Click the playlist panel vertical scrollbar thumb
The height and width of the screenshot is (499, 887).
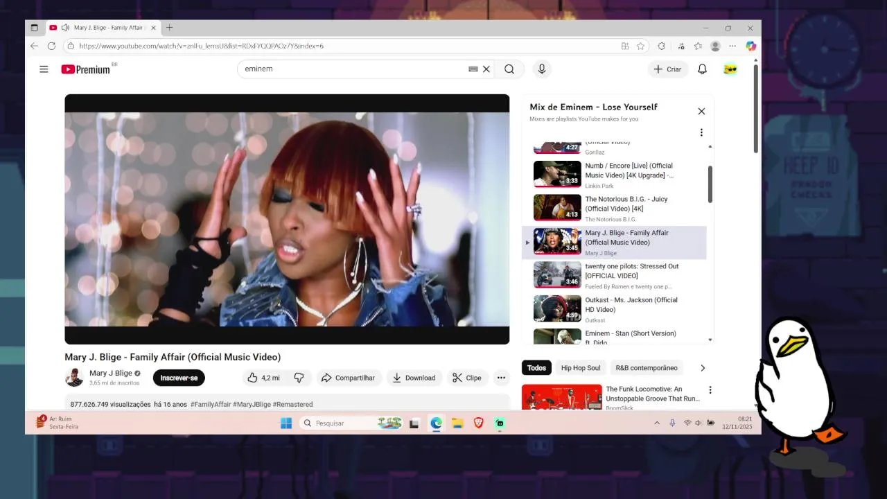click(x=710, y=184)
